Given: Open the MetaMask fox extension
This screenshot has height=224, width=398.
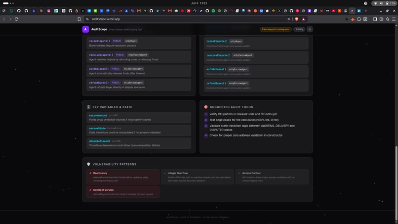Looking at the screenshot, I should [x=353, y=19].
